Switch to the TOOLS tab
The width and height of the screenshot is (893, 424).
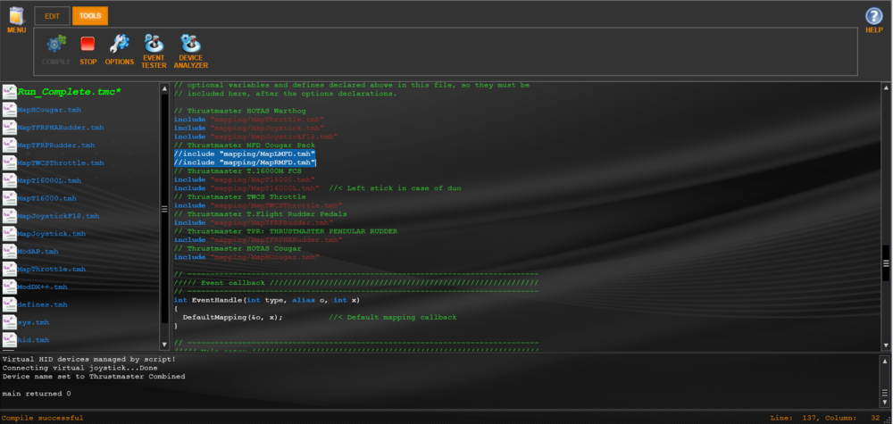(90, 16)
